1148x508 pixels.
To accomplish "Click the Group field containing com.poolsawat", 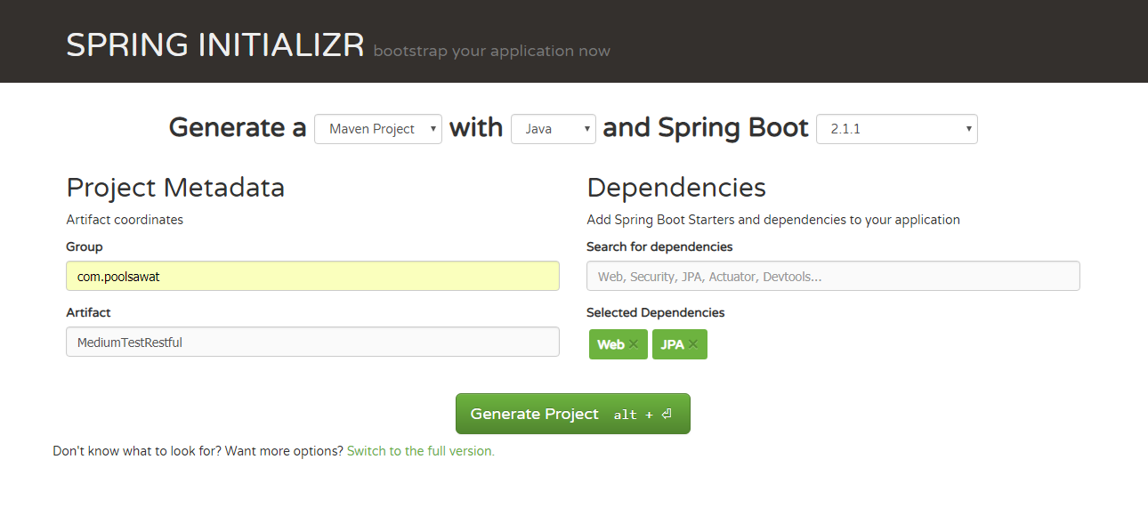I will click(x=312, y=276).
